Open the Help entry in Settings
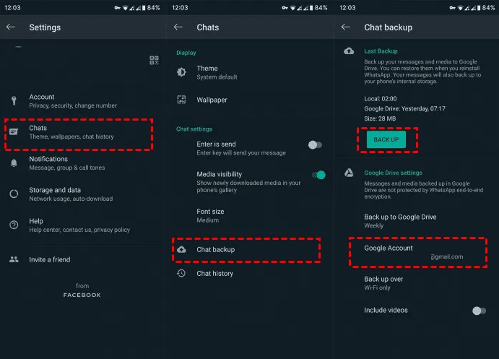This screenshot has height=359, width=499. click(83, 225)
